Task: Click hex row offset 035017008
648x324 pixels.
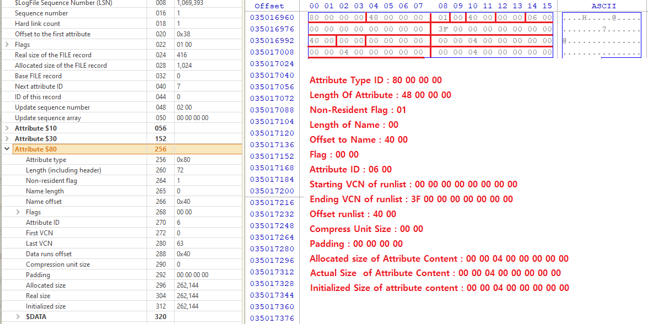Action: coord(272,52)
